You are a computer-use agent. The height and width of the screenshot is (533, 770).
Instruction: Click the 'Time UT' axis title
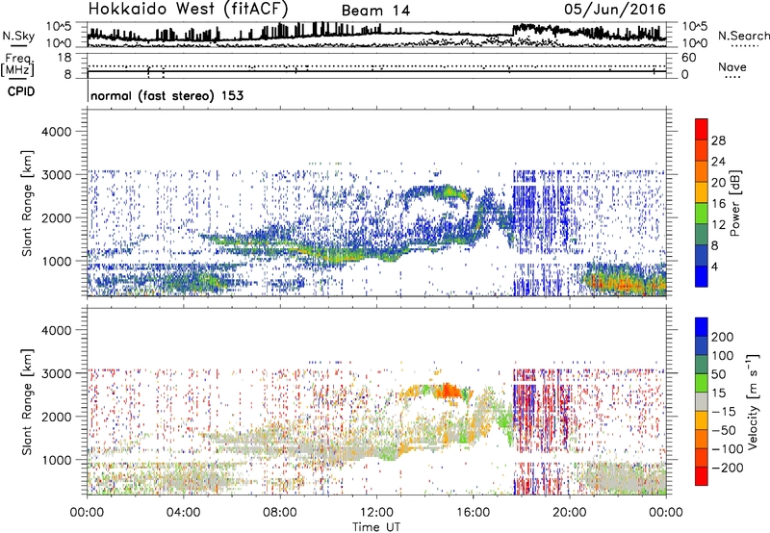376,527
